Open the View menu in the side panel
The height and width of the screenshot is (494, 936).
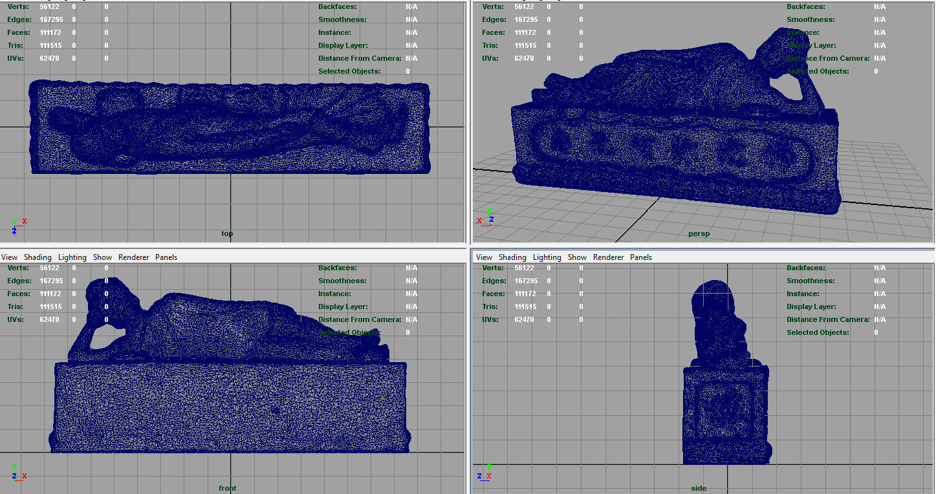pyautogui.click(x=484, y=257)
